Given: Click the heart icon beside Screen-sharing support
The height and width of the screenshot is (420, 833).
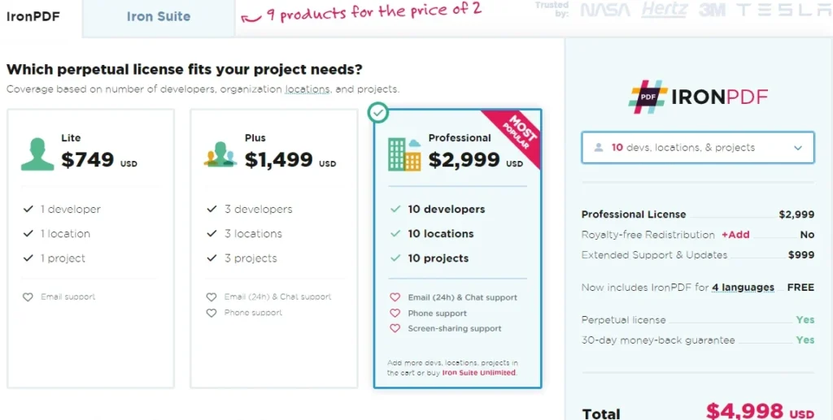Looking at the screenshot, I should coord(395,329).
